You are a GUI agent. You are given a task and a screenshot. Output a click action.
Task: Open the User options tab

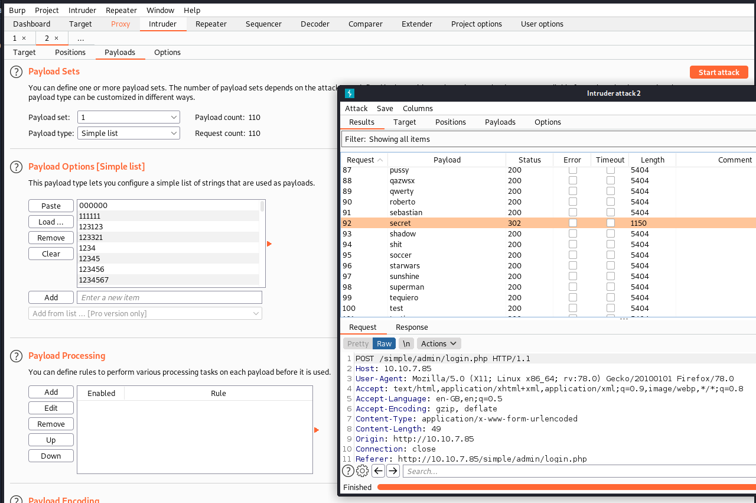point(542,24)
